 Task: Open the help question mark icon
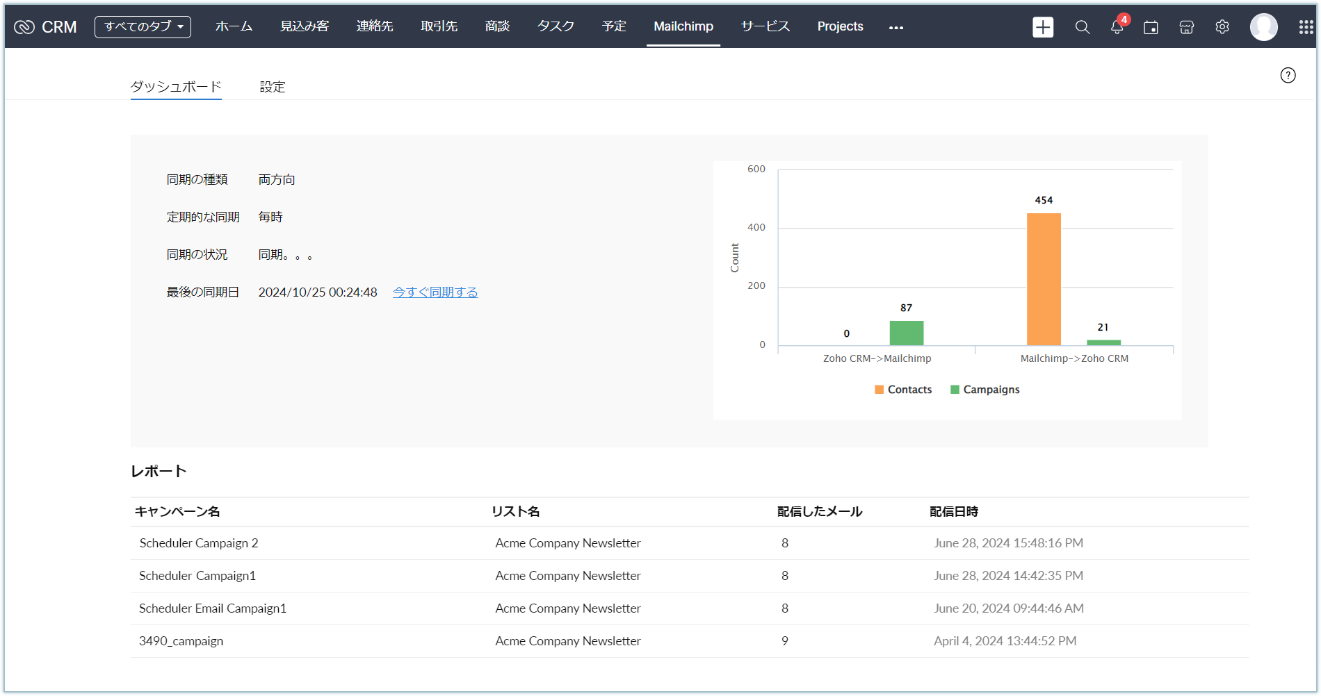(x=1288, y=75)
